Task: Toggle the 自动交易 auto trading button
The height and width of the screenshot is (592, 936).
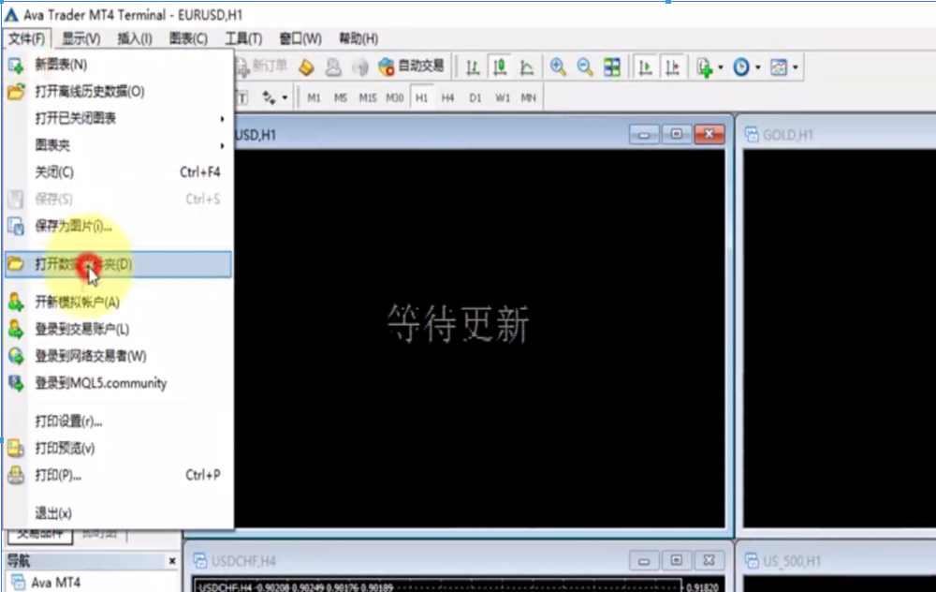Action: pos(412,67)
